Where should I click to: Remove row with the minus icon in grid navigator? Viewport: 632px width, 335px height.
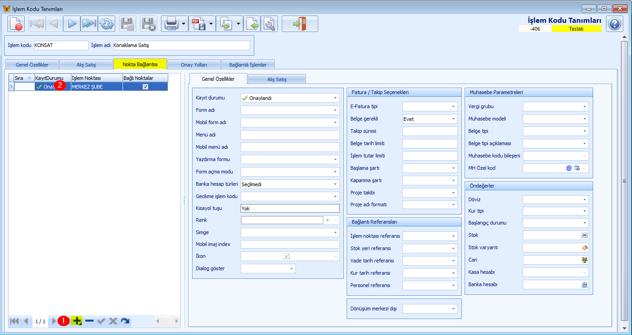pos(89,321)
